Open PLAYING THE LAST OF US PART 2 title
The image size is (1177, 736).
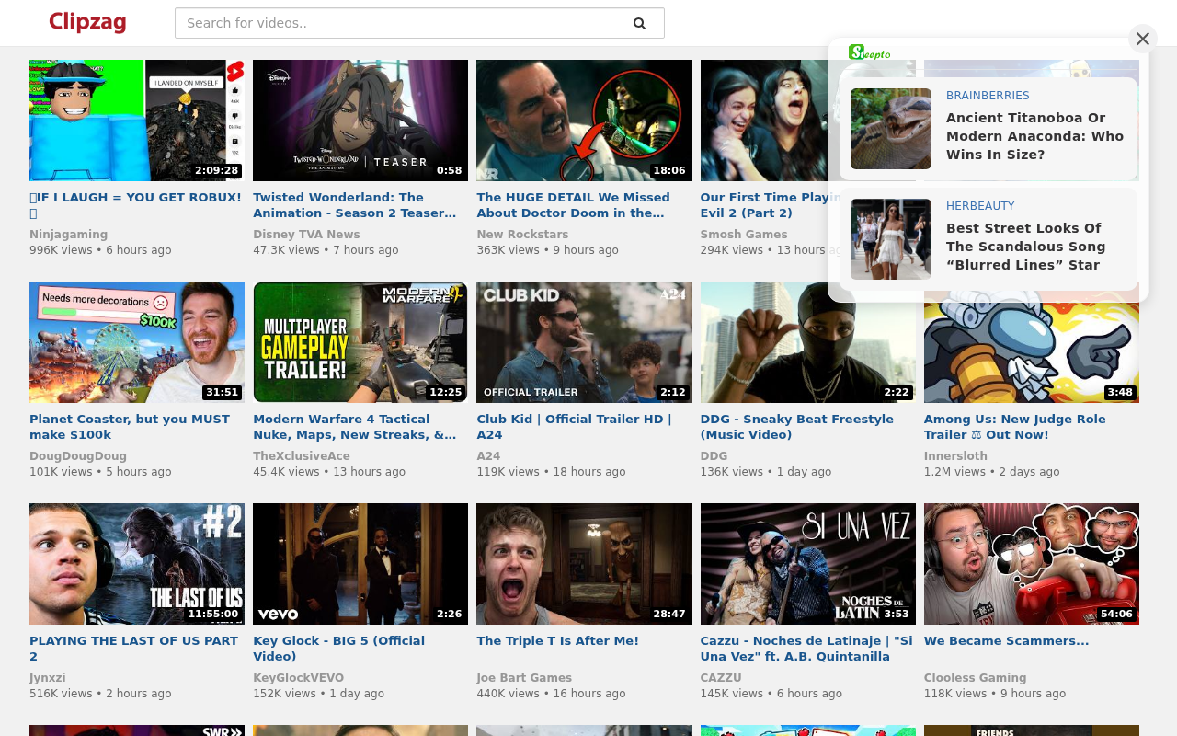click(133, 649)
